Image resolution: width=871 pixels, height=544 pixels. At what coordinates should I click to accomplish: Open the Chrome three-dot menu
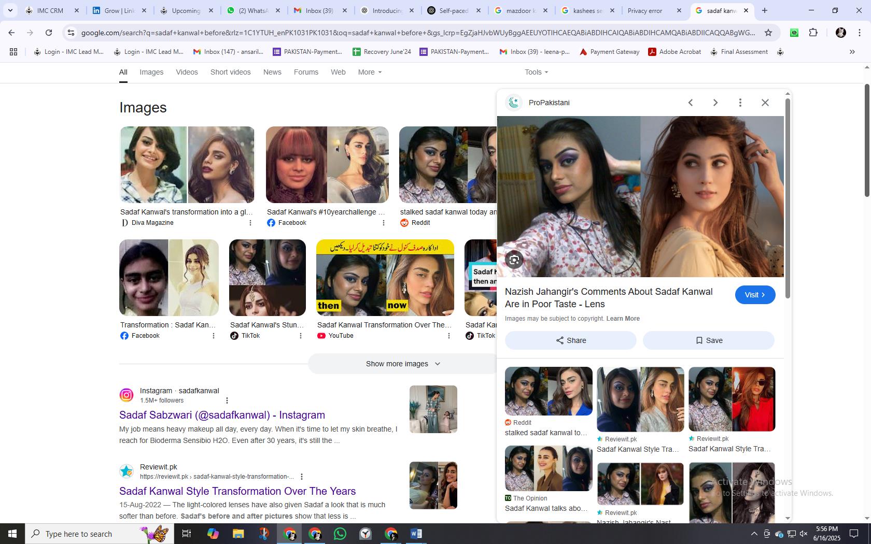pos(859,33)
